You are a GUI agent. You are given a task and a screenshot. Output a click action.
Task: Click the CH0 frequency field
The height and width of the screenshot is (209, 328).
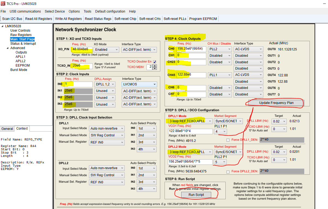191,49
